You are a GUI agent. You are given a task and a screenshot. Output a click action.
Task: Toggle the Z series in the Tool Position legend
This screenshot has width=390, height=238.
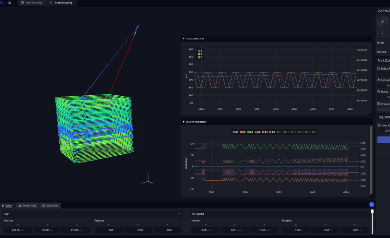pos(200,57)
